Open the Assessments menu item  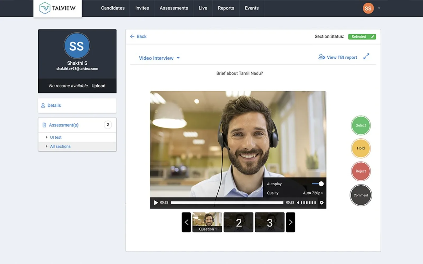(174, 8)
